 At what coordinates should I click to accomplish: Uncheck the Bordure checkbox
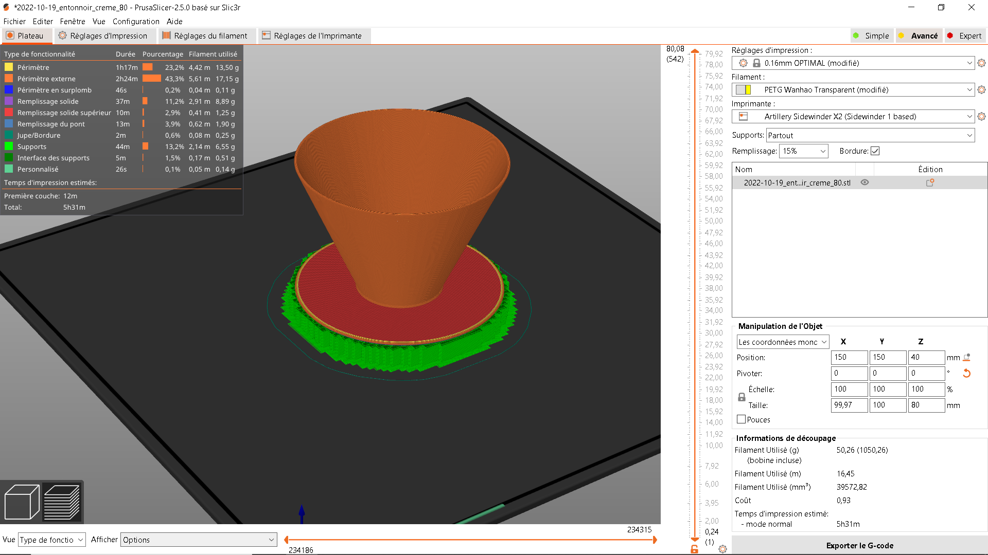875,151
